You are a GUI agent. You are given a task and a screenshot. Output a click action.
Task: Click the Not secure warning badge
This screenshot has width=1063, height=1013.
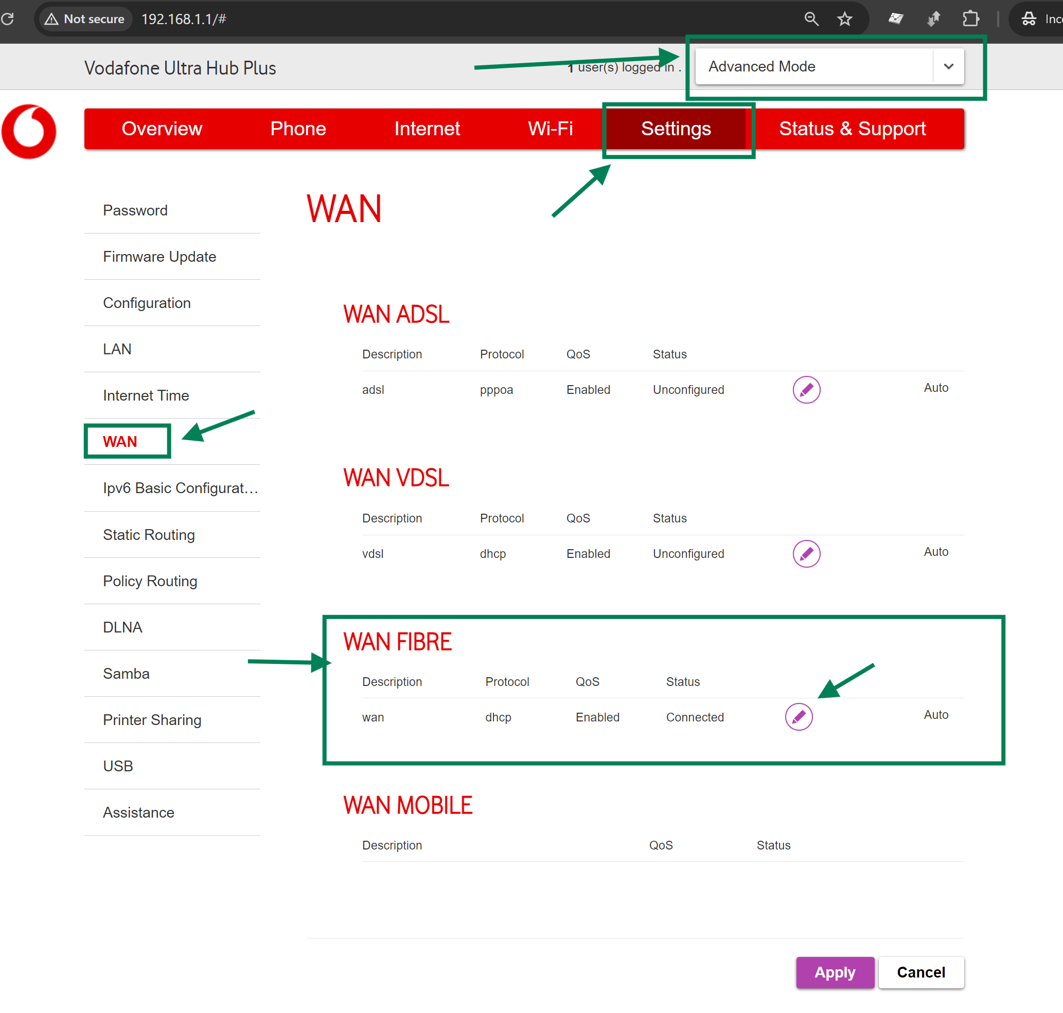(x=85, y=19)
